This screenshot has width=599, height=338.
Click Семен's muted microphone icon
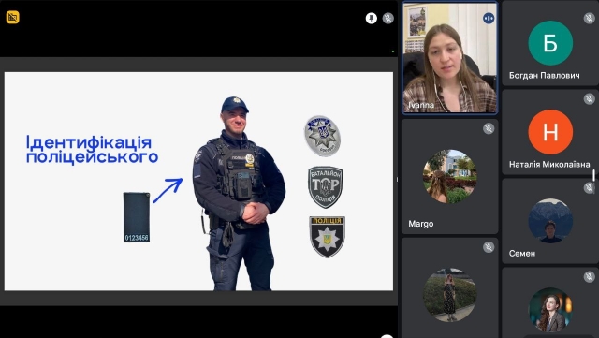click(589, 188)
